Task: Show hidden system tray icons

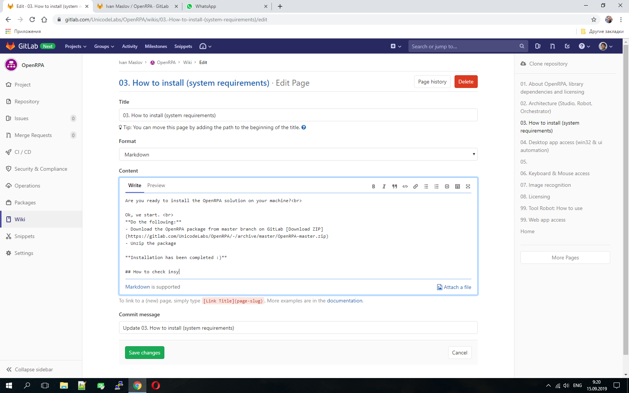Action: coord(549,386)
